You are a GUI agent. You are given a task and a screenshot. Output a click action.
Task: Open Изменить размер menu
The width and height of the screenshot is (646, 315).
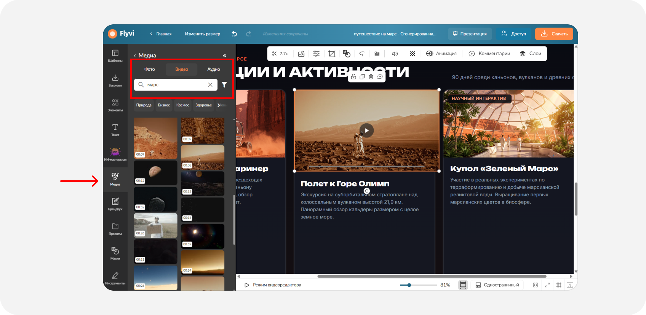click(x=203, y=34)
